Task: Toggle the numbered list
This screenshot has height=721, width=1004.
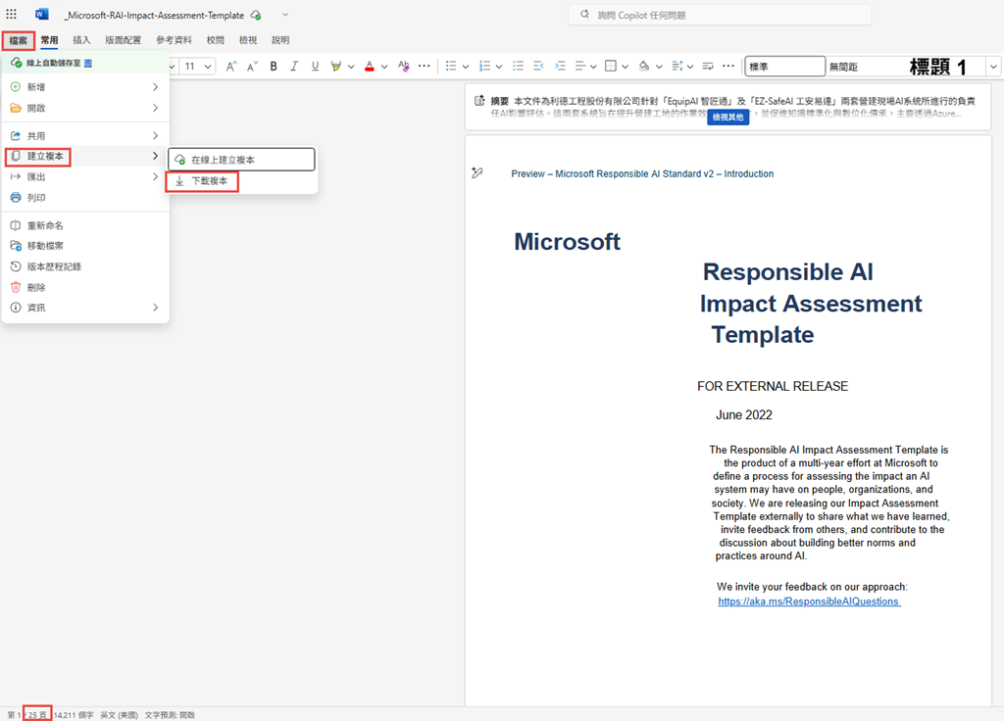Action: click(x=484, y=66)
